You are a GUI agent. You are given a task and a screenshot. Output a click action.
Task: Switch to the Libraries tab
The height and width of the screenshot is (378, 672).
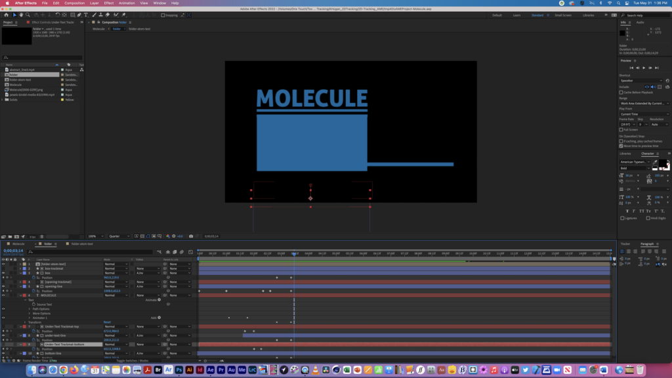coord(625,154)
